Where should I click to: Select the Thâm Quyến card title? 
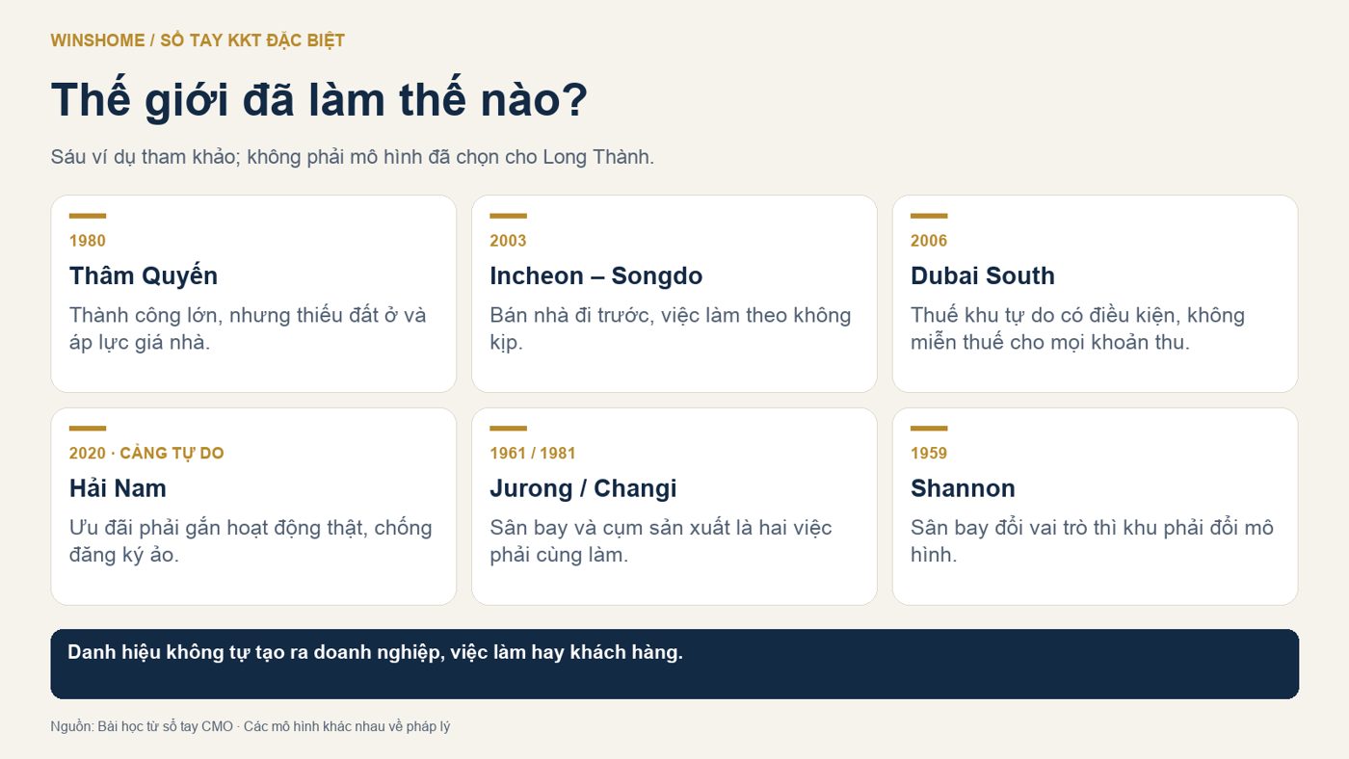pos(144,275)
